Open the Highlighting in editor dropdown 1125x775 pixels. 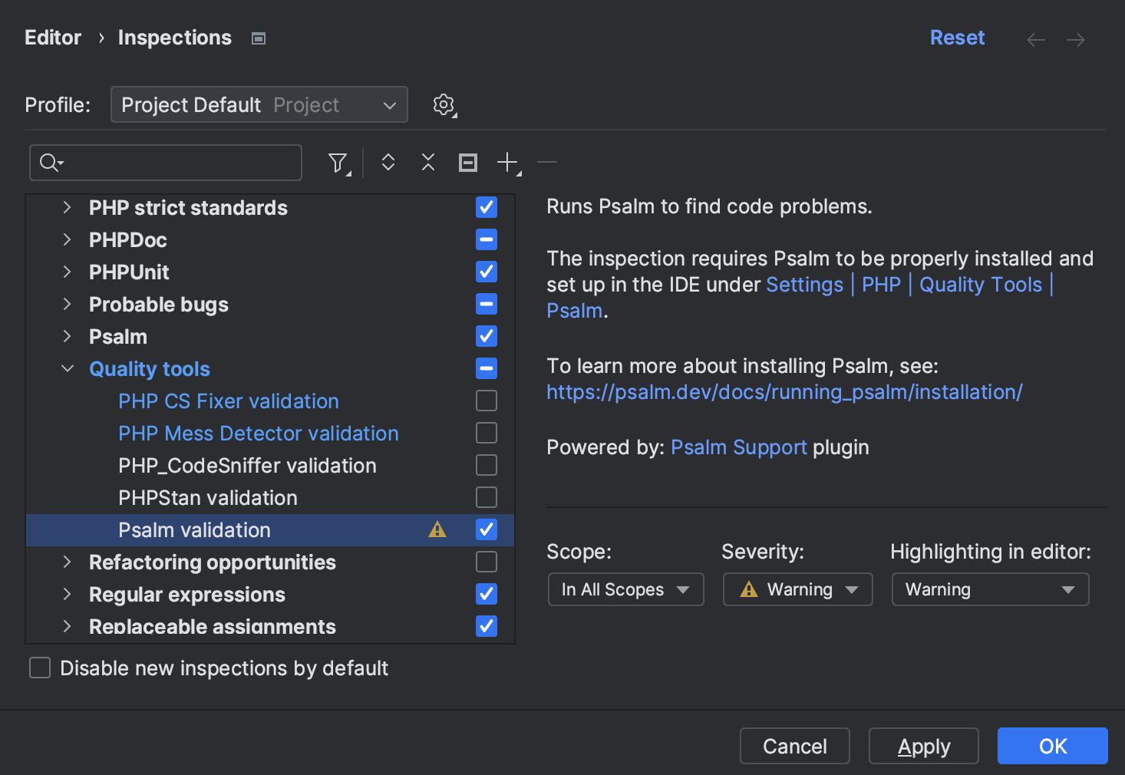(x=990, y=589)
